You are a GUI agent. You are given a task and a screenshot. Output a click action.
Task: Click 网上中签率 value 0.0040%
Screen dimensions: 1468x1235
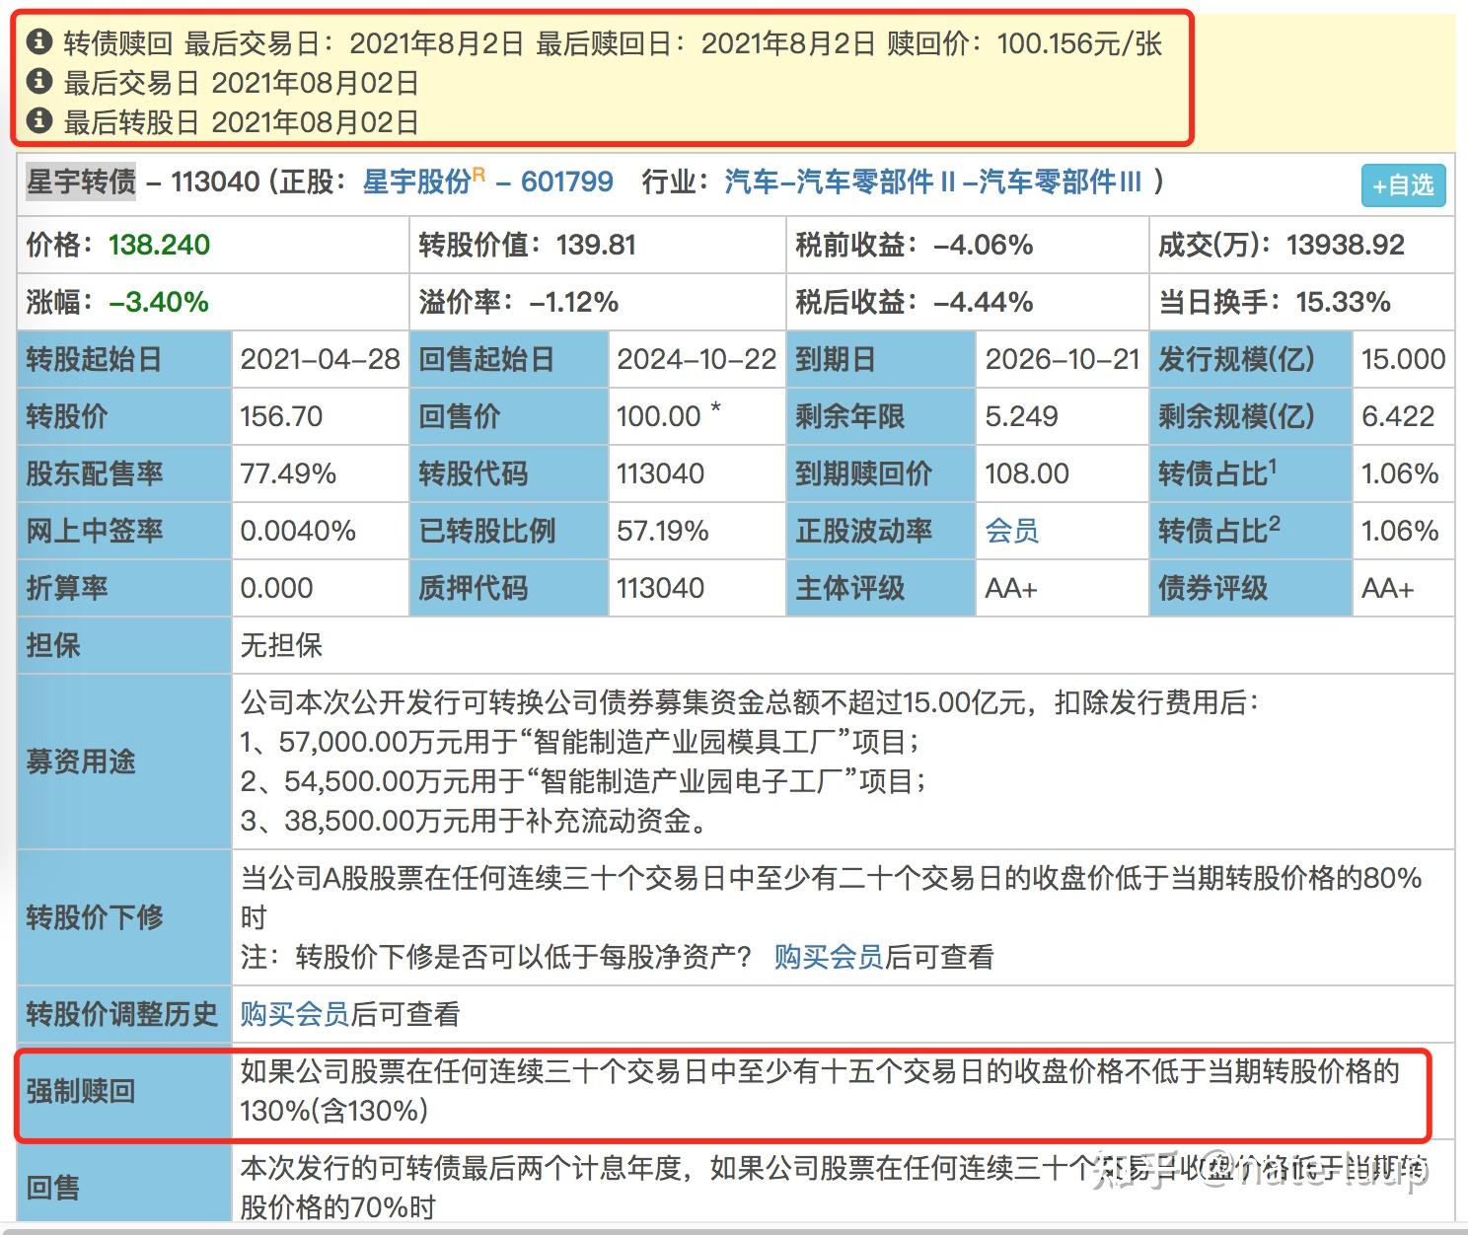click(x=298, y=531)
